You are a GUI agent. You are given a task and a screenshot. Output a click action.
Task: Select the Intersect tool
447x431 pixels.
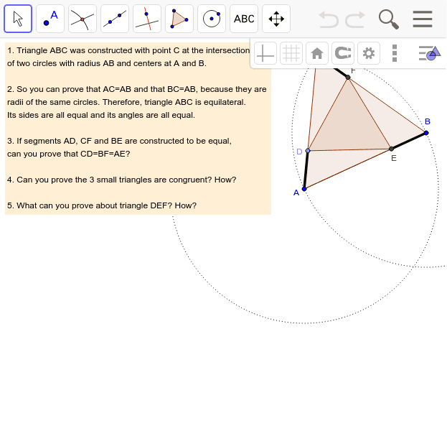click(83, 19)
